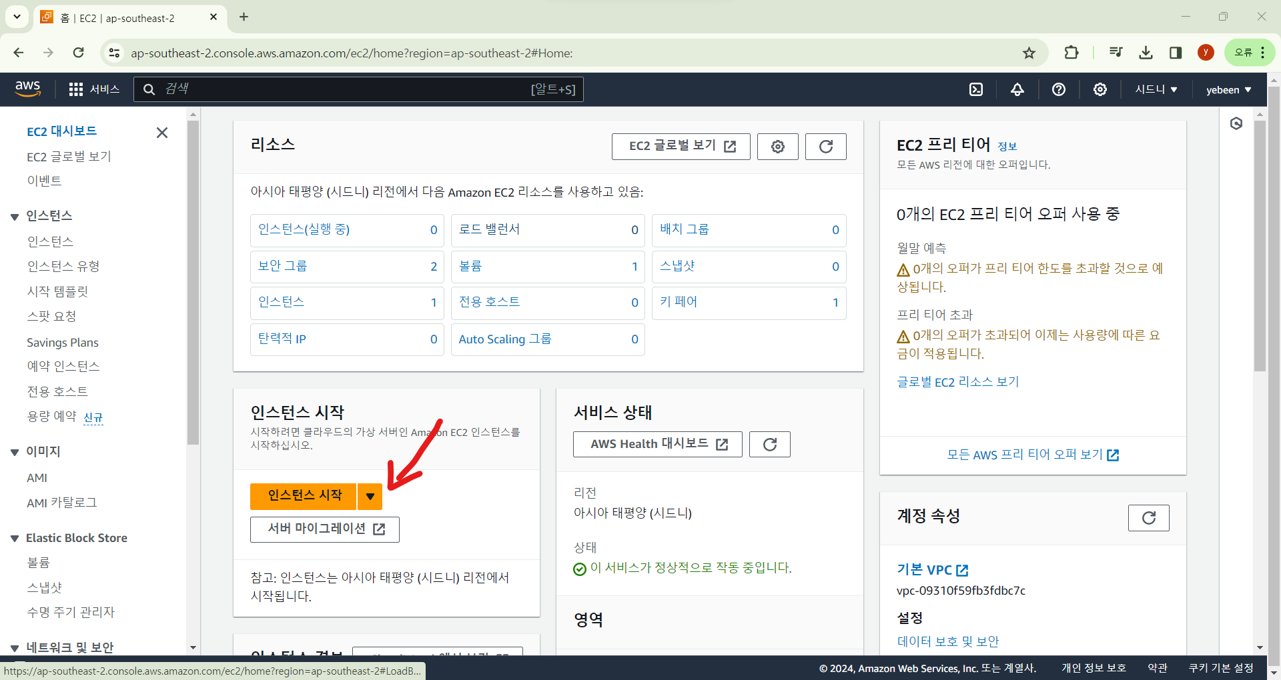Refresh the 서비스 상태 panel
The image size is (1281, 680).
click(770, 444)
